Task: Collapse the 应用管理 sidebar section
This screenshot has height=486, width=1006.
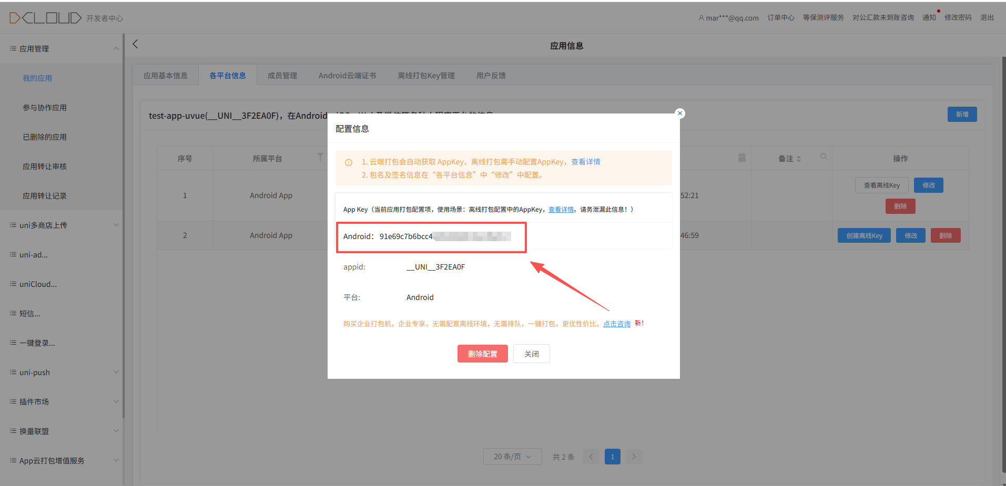Action: coord(116,48)
